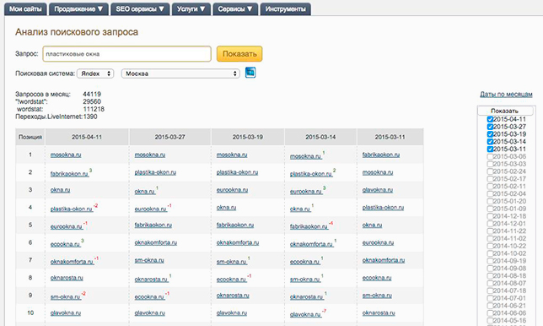Open sm-okna.ru link in 2015-03-27 column
Viewport: 543px width, 326px height.
149,260
